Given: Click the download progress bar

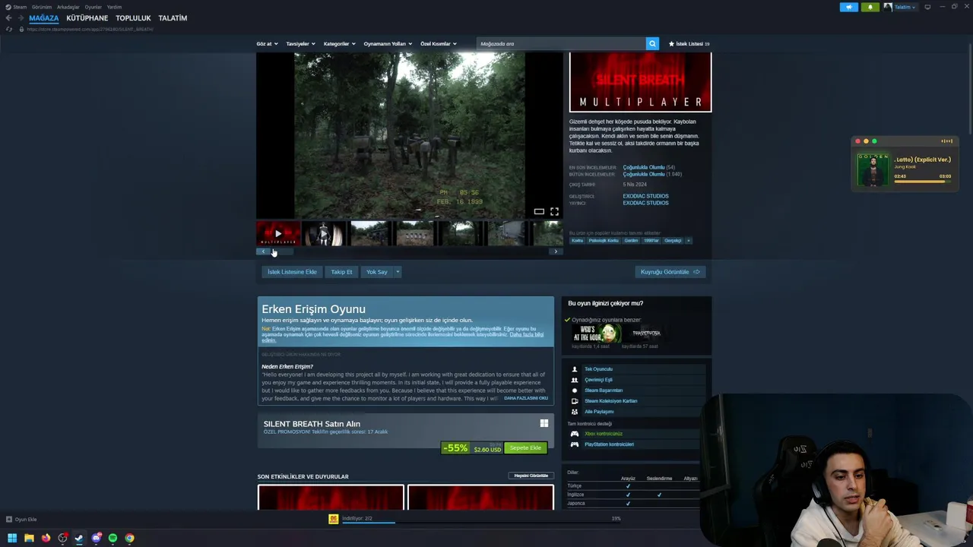Looking at the screenshot, I should coord(482,522).
